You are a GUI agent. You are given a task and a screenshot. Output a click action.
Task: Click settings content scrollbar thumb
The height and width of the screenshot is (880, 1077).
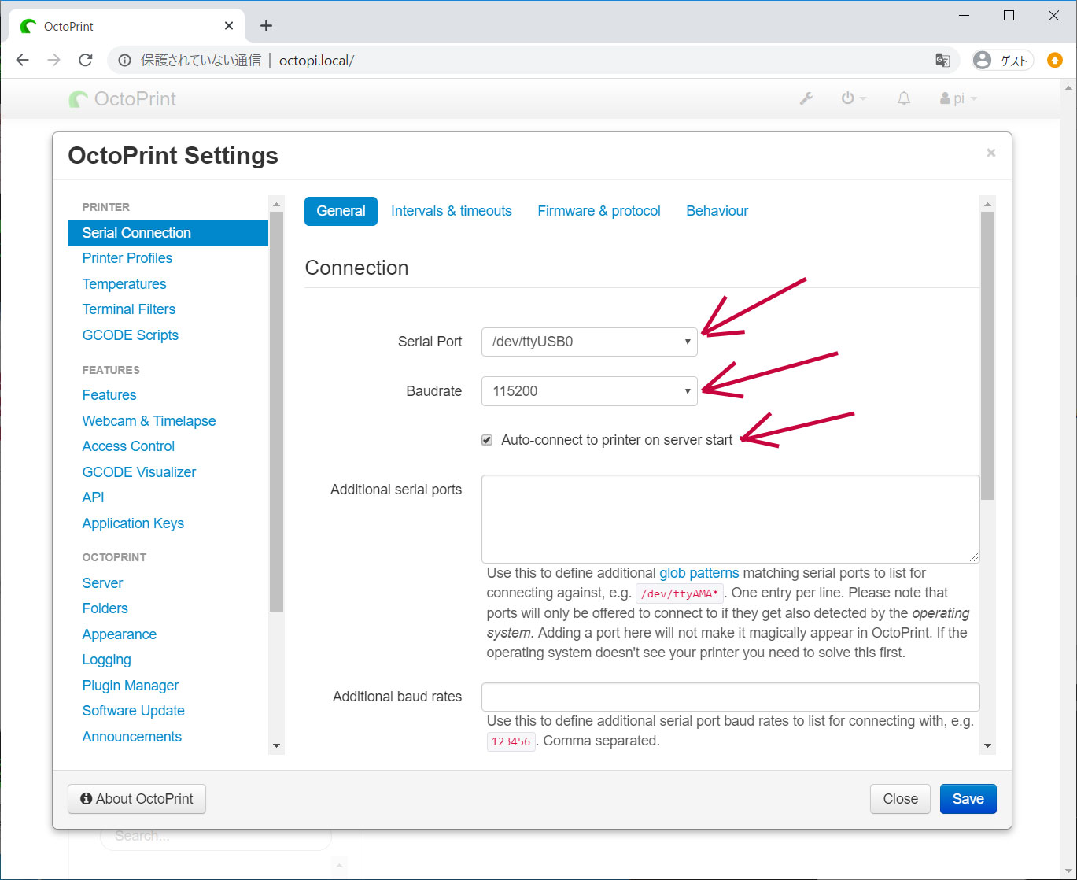pyautogui.click(x=988, y=356)
